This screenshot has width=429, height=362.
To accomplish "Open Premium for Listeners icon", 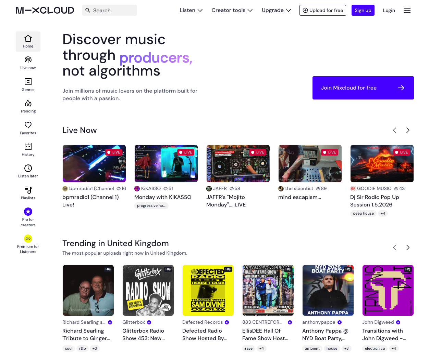I will pyautogui.click(x=28, y=239).
